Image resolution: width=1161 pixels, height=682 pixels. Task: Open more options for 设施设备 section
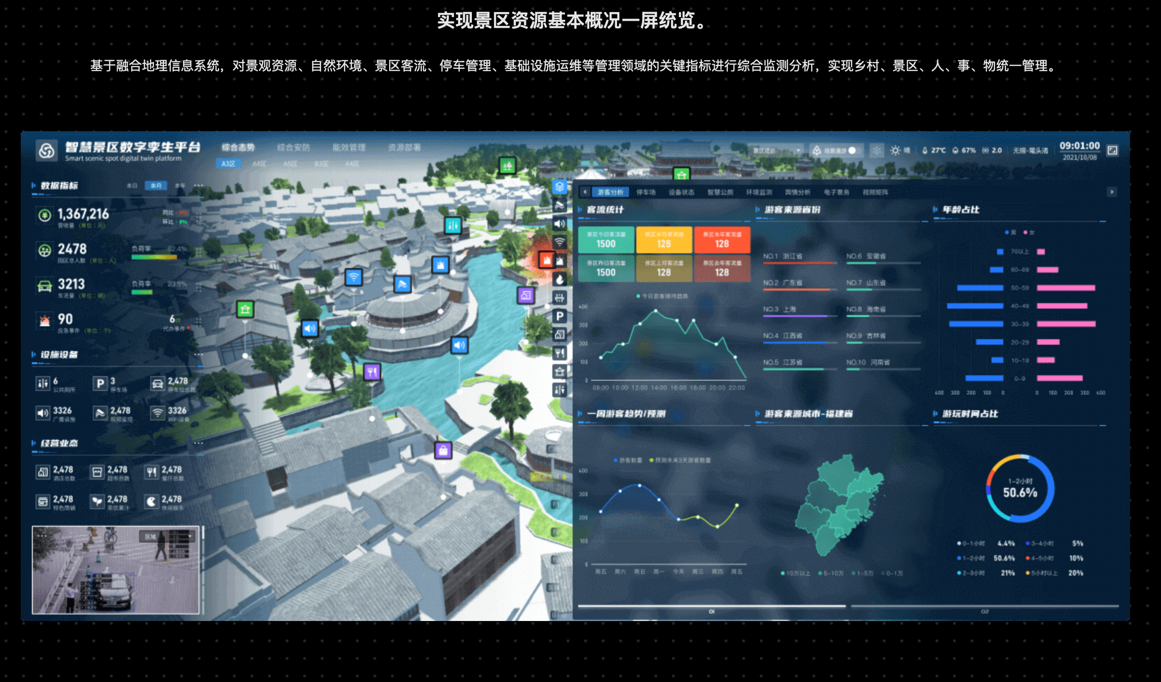199,354
